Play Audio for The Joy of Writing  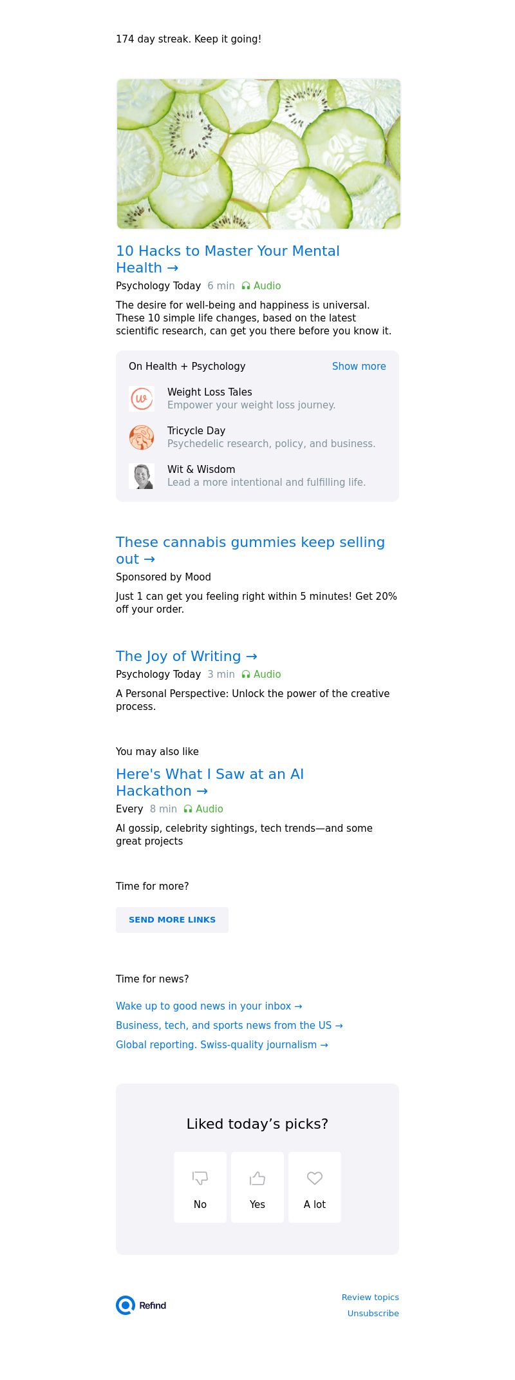click(261, 675)
